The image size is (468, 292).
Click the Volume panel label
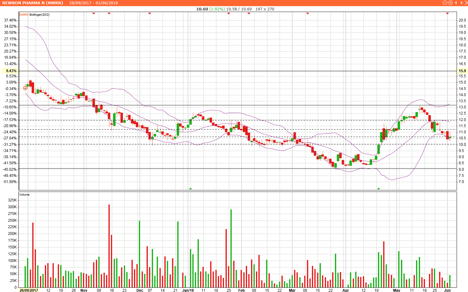click(24, 194)
